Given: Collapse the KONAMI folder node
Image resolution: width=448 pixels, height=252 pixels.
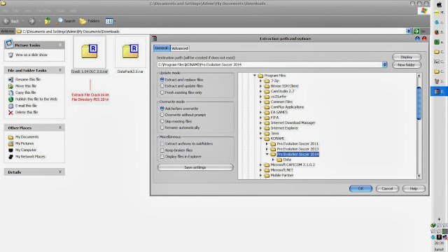Looking at the screenshot, I should (x=260, y=139).
